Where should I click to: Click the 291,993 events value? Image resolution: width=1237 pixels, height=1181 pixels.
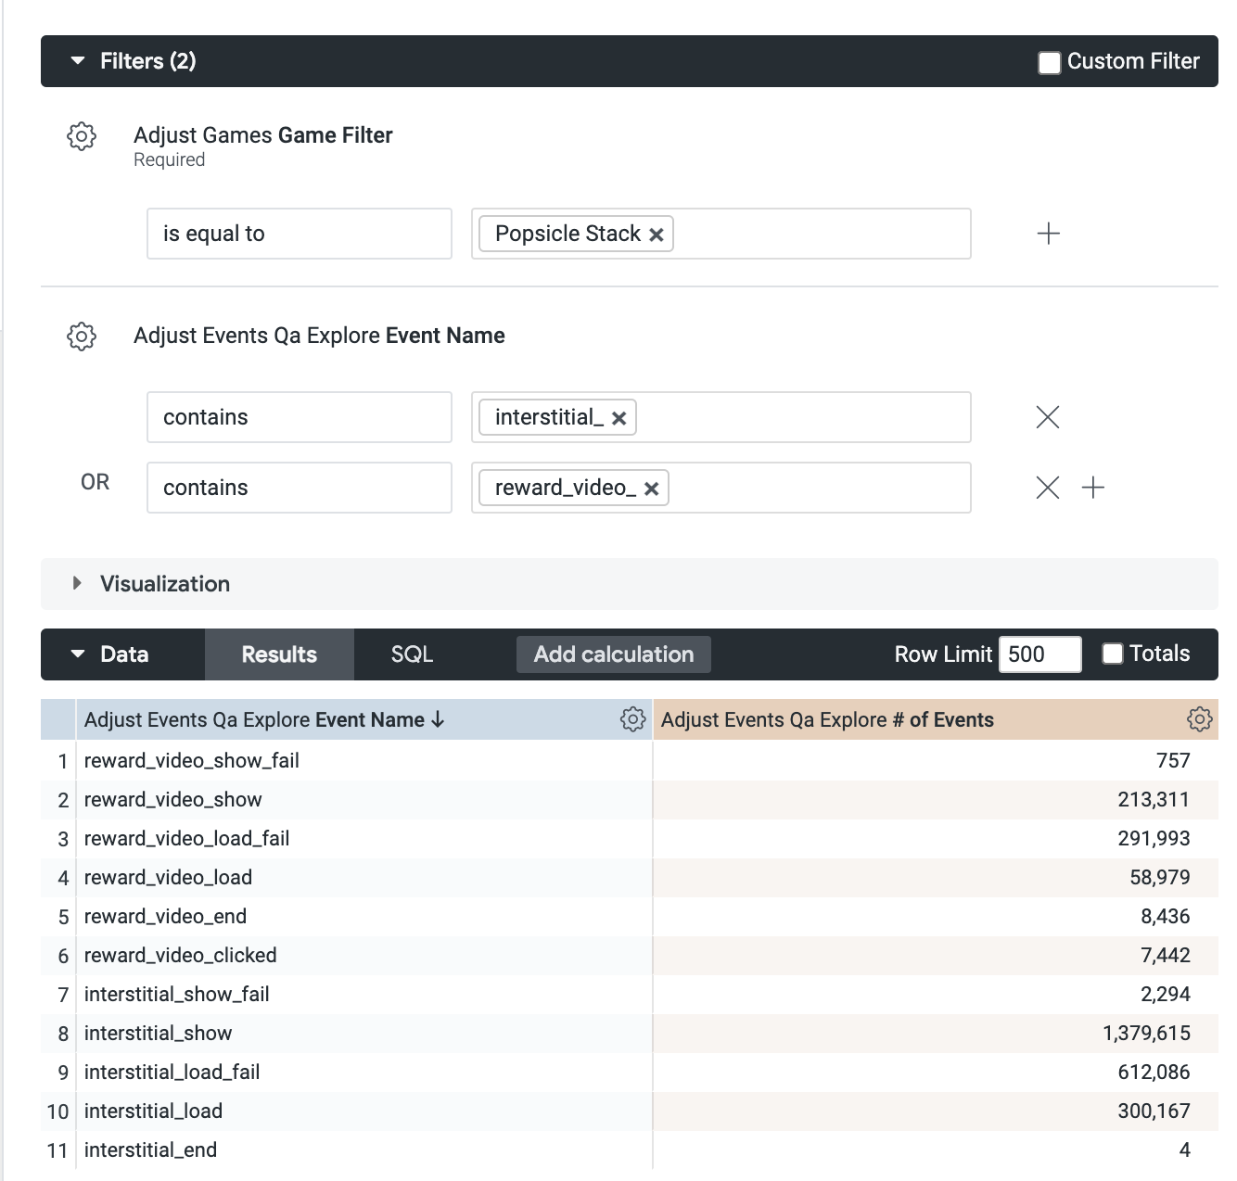coord(1154,839)
